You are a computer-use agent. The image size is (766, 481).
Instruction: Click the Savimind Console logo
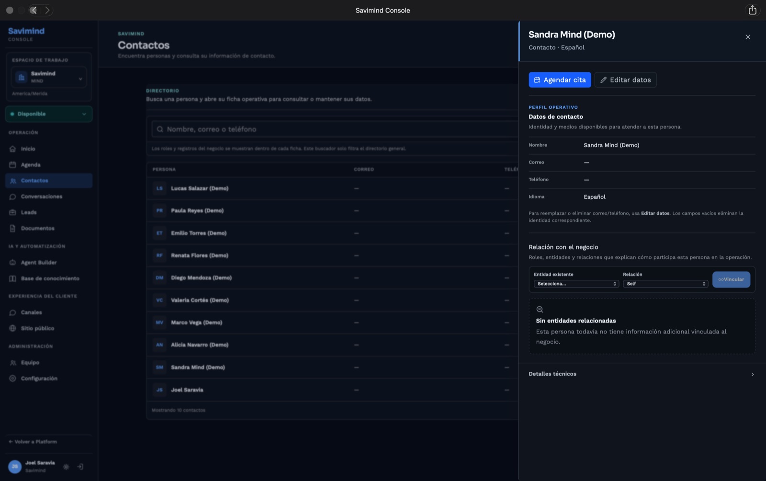pyautogui.click(x=26, y=34)
